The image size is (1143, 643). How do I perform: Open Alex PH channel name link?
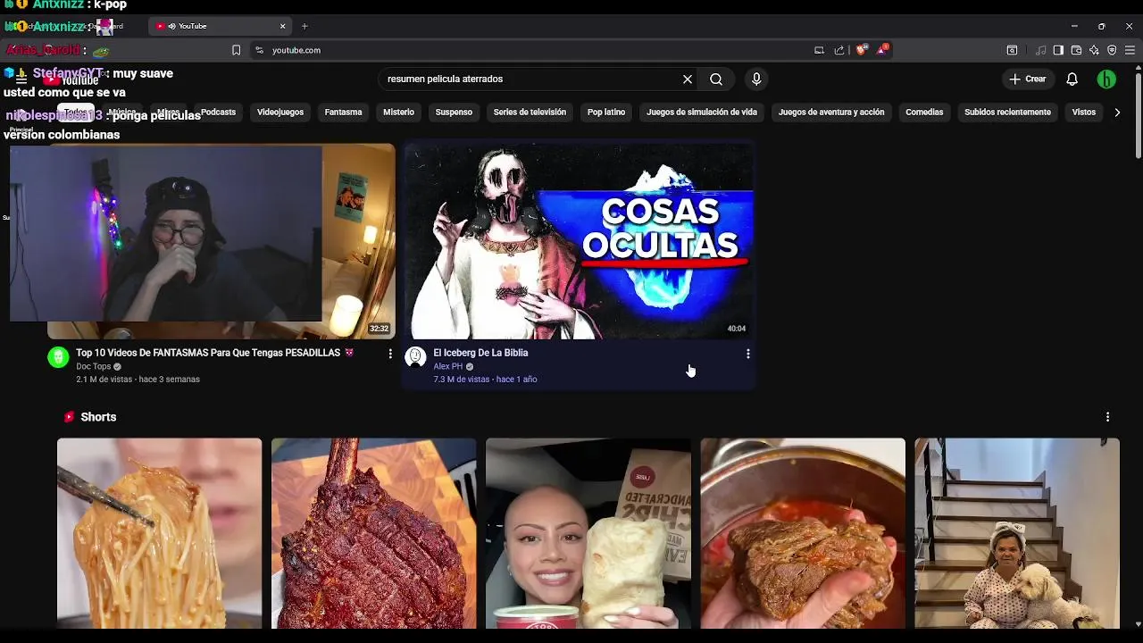point(447,366)
